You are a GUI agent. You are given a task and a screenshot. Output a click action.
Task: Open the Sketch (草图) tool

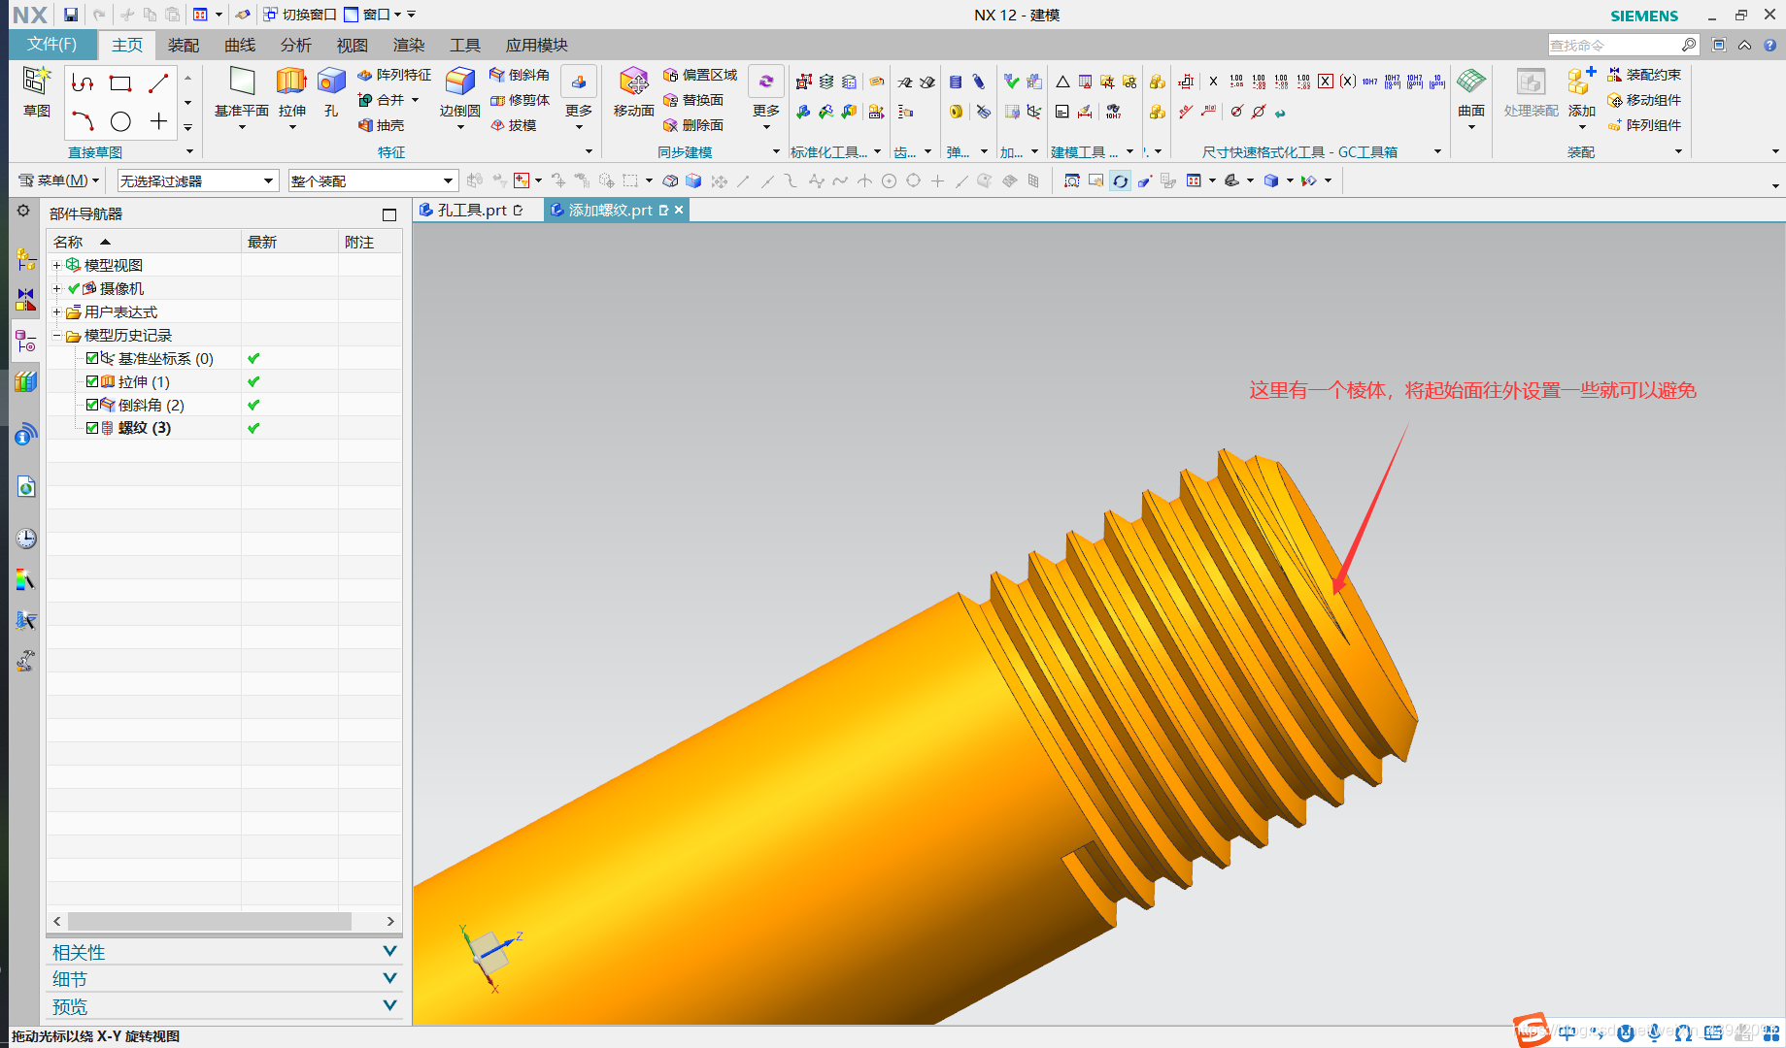[x=36, y=92]
